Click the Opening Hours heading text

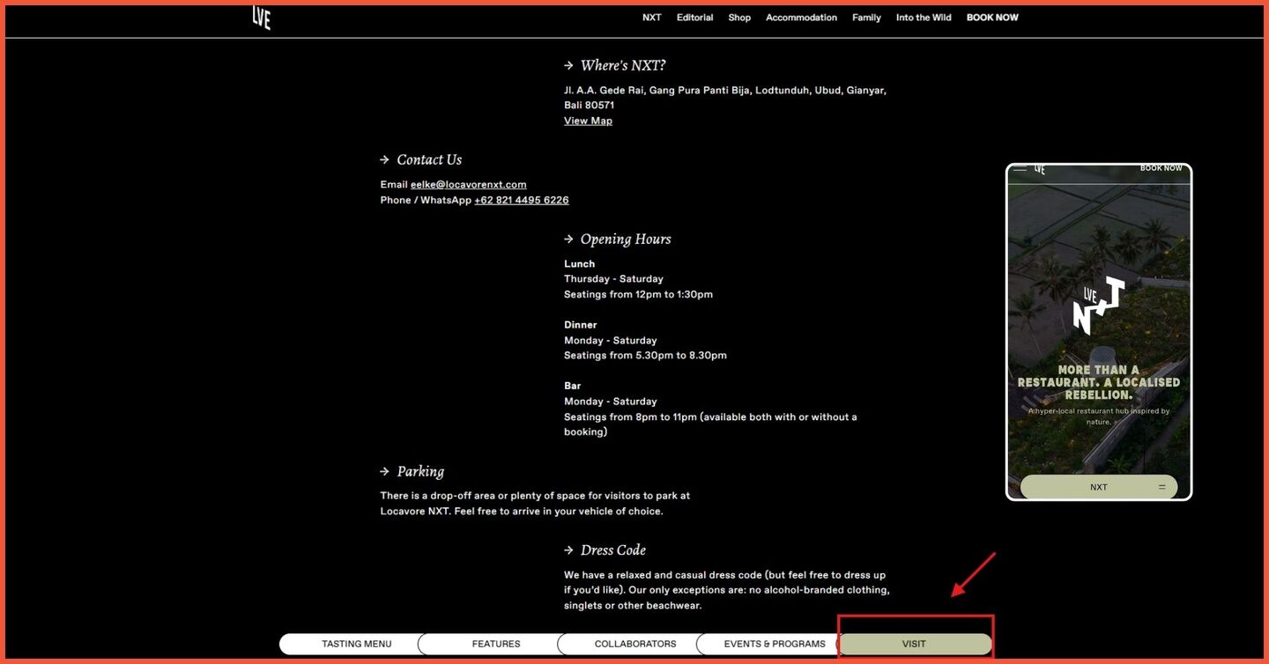[x=626, y=239]
